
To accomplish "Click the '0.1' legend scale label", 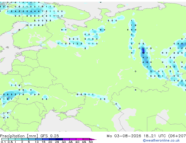I will coord(3,142).
